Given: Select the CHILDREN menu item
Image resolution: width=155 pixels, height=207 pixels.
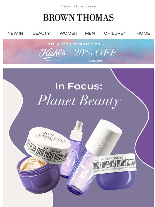Looking at the screenshot, I should pyautogui.click(x=115, y=33).
